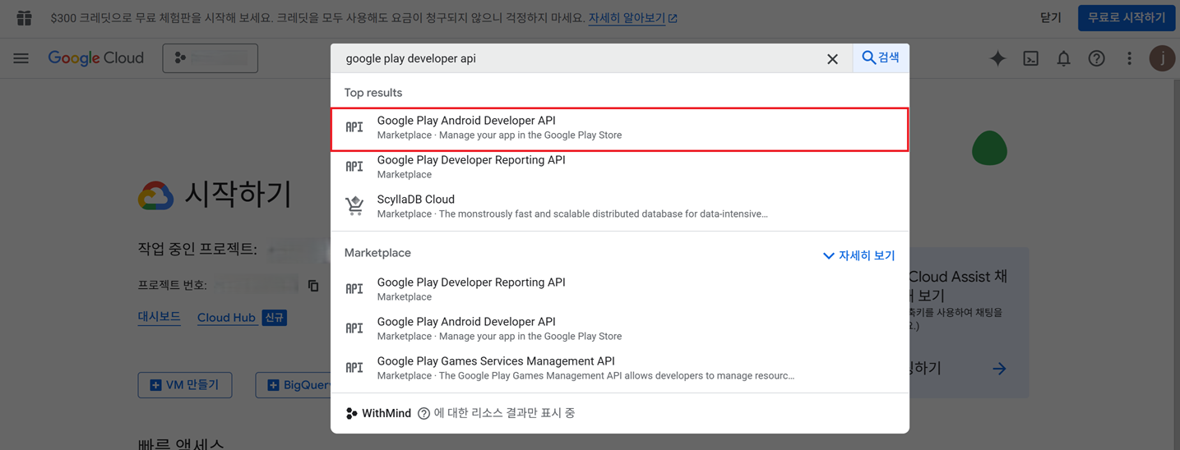Click help icon next to WithMind
Viewport: 1180px width, 450px height.
pos(423,414)
